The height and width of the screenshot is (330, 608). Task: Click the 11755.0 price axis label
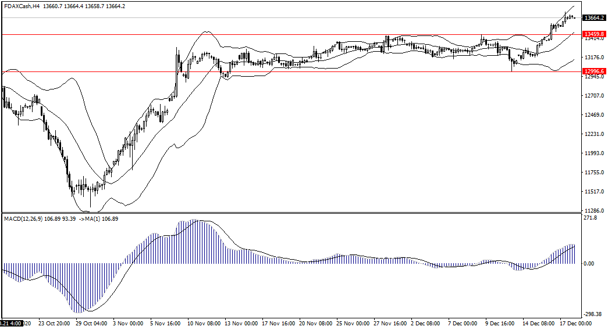coord(593,173)
